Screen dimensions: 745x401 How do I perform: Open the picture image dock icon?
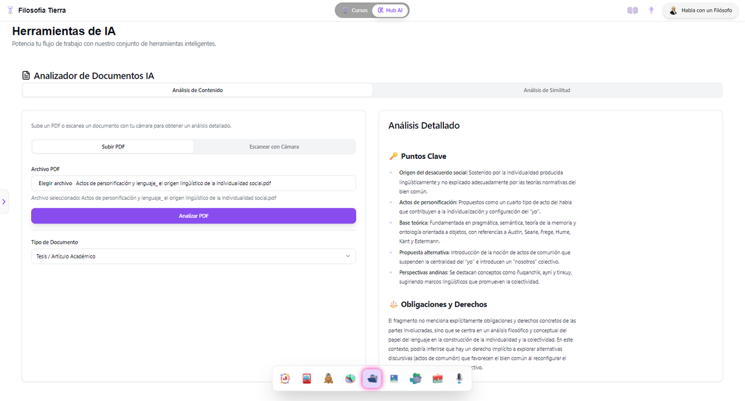(x=394, y=378)
